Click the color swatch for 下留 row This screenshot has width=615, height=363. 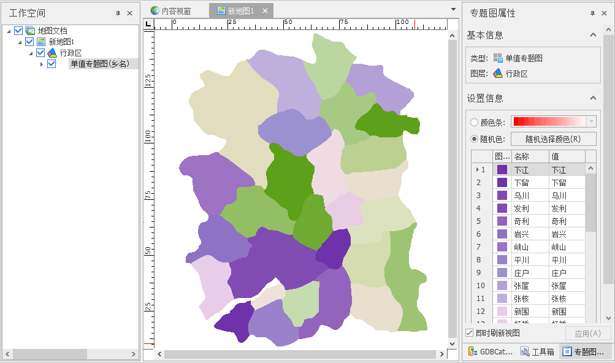click(502, 183)
